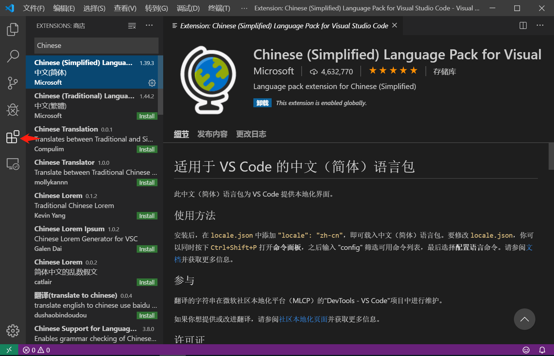Viewport: 554px width, 356px height.
Task: Open Extensions panel more actions menu
Action: tap(149, 25)
